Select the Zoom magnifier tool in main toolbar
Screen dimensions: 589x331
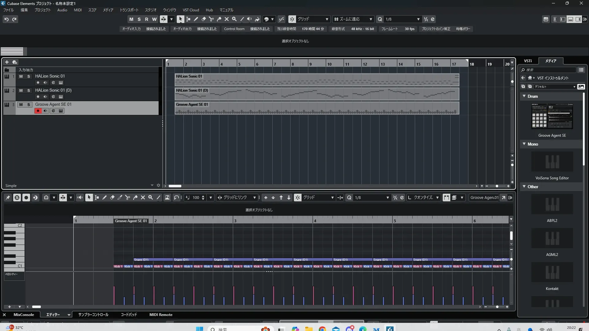234,19
